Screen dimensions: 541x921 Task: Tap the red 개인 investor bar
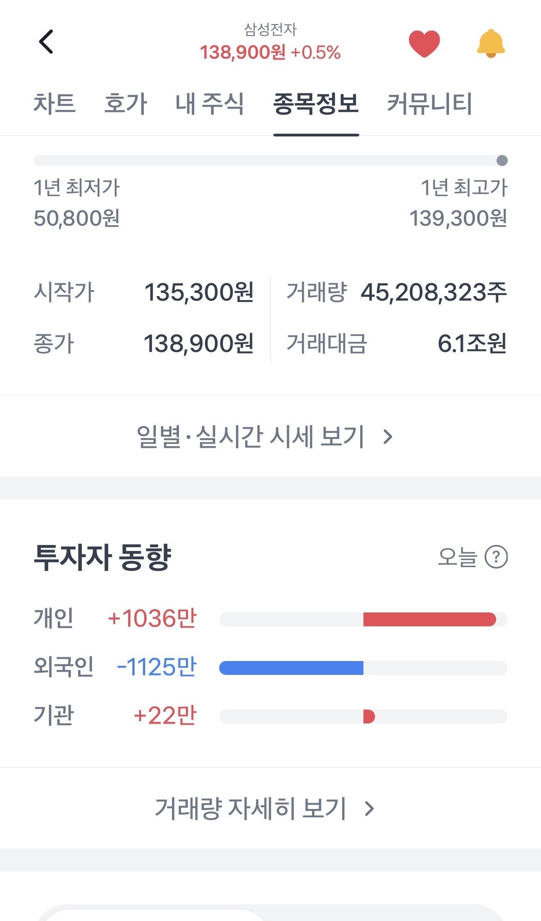(x=429, y=619)
